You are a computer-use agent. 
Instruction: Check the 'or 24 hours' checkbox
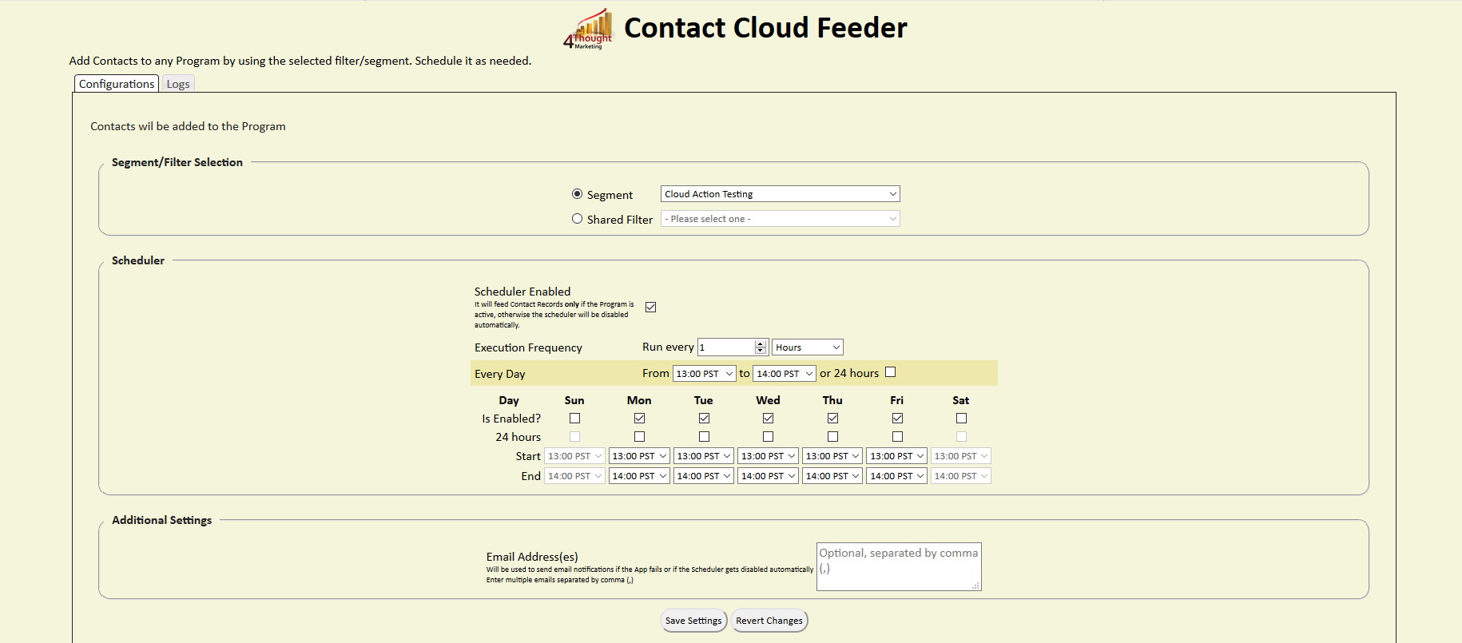[891, 372]
